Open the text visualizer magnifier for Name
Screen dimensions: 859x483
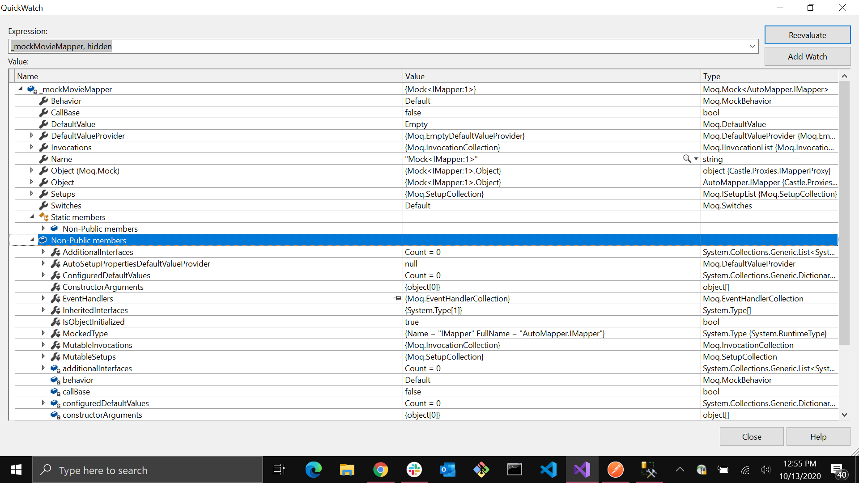coord(687,159)
